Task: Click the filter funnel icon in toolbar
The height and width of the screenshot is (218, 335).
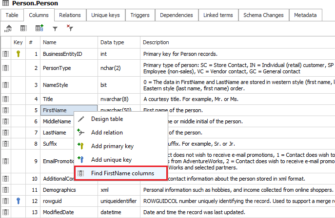Action: point(55,29)
